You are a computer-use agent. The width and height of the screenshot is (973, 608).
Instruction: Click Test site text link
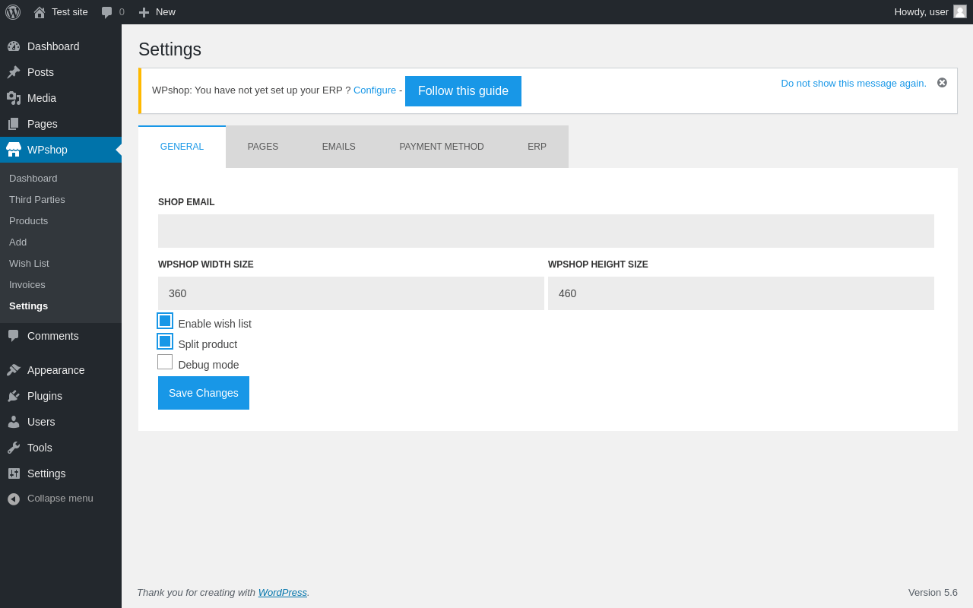coord(70,12)
